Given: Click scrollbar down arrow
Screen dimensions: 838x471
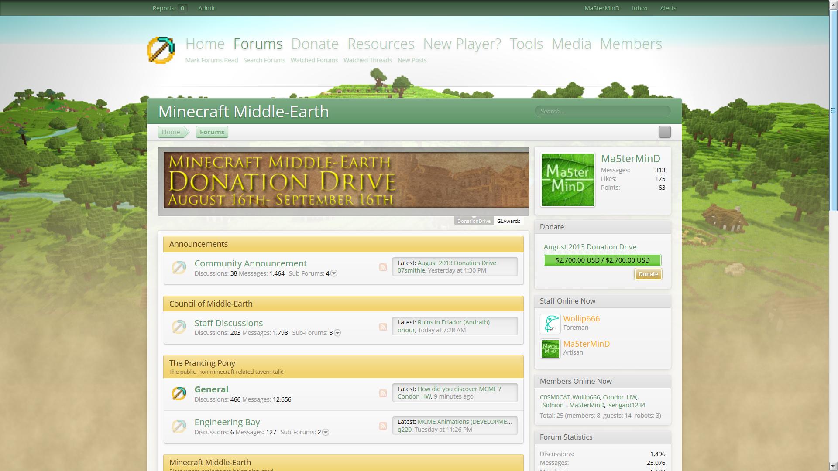Looking at the screenshot, I should [x=833, y=467].
